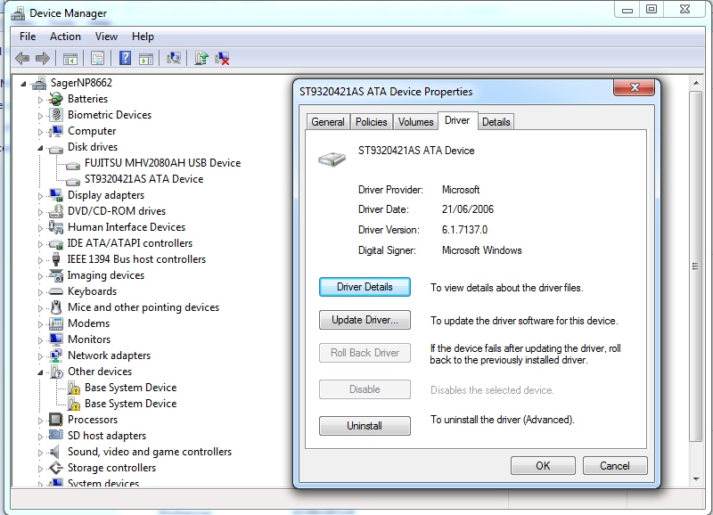Click the Uninstall toolbar icon with red X
The width and height of the screenshot is (713, 515).
[x=222, y=58]
